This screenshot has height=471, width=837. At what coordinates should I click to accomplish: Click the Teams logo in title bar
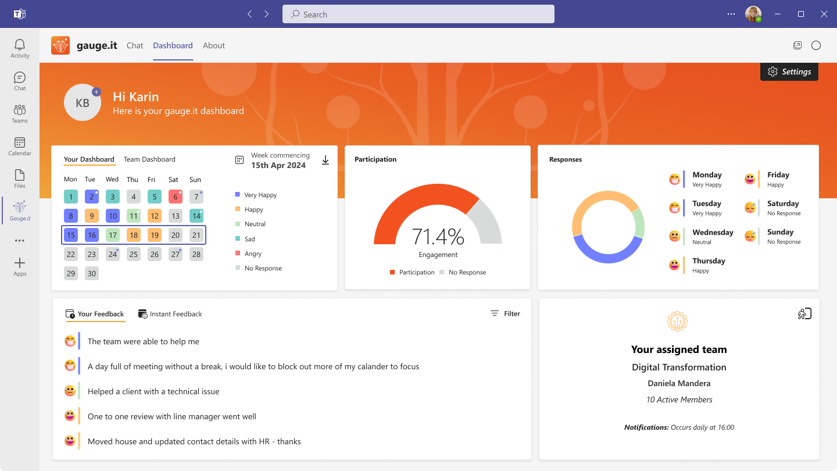pyautogui.click(x=20, y=14)
